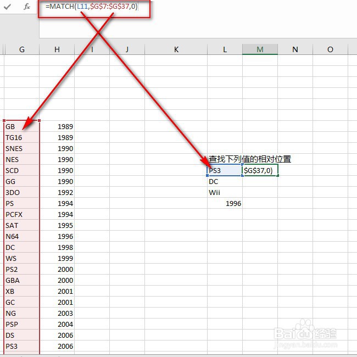Select the 1995 cell next to SAT

(x=57, y=225)
